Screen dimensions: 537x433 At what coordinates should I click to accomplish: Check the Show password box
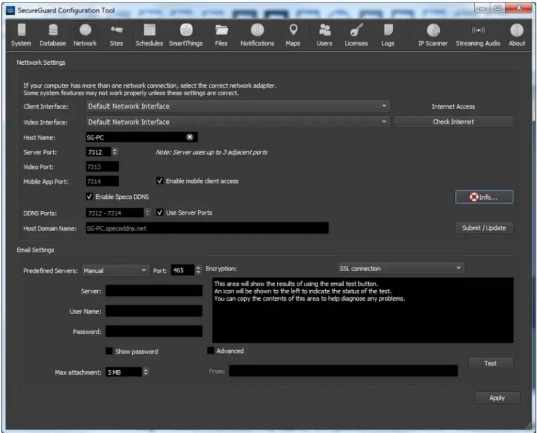109,351
